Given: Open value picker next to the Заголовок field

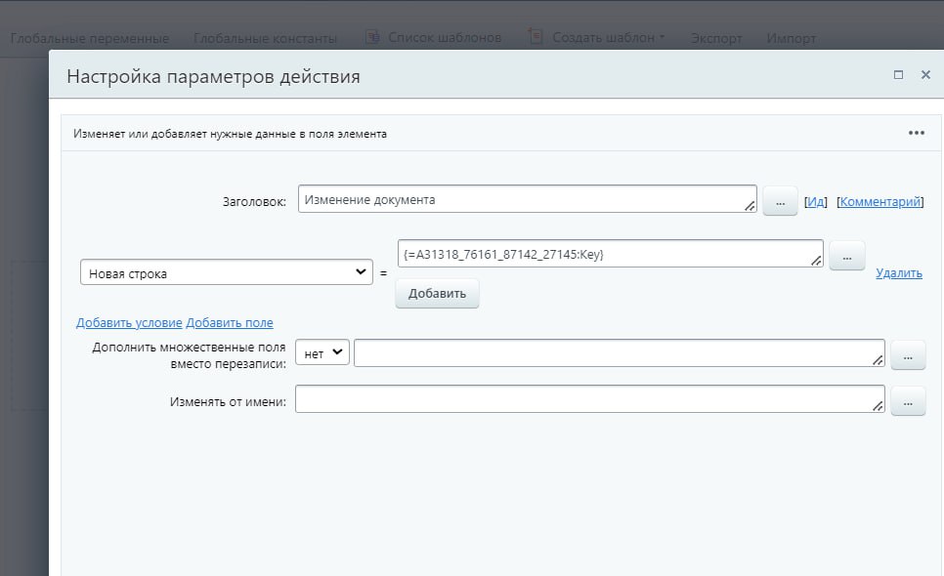Looking at the screenshot, I should coord(780,201).
